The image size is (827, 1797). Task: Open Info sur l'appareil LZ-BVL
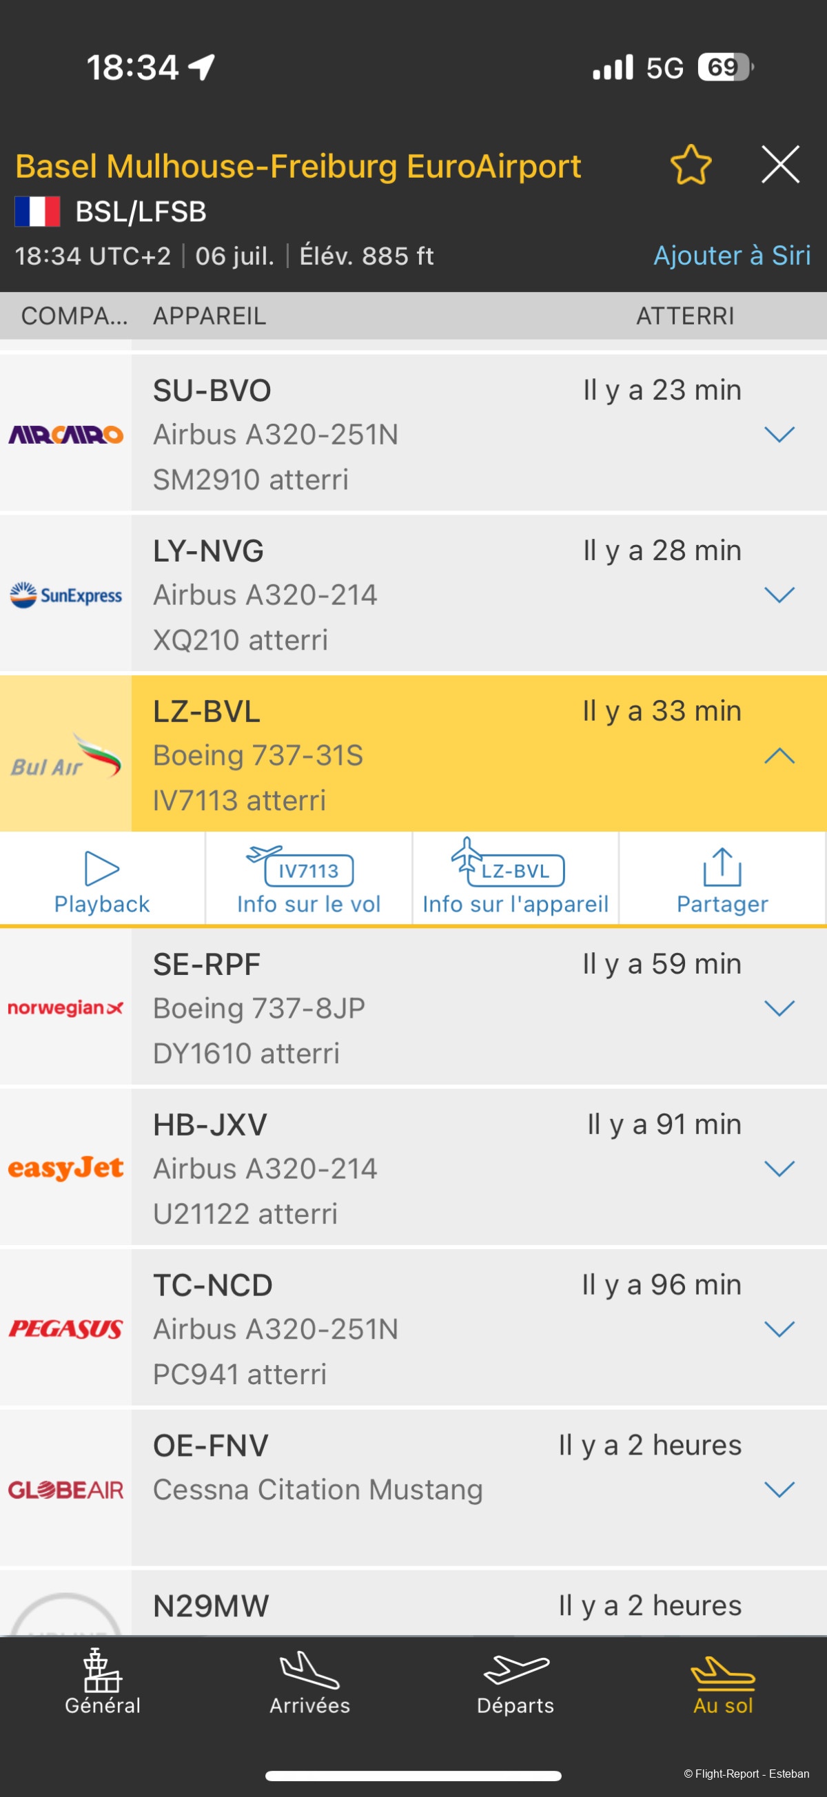pos(515,880)
